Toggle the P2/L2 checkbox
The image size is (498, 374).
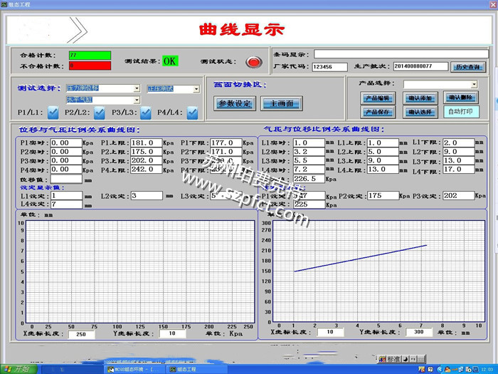coord(99,112)
